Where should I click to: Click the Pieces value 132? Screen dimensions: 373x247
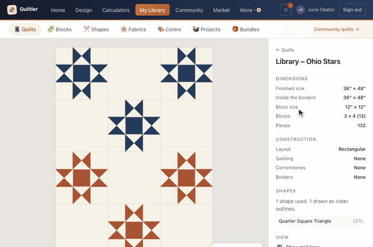point(361,126)
